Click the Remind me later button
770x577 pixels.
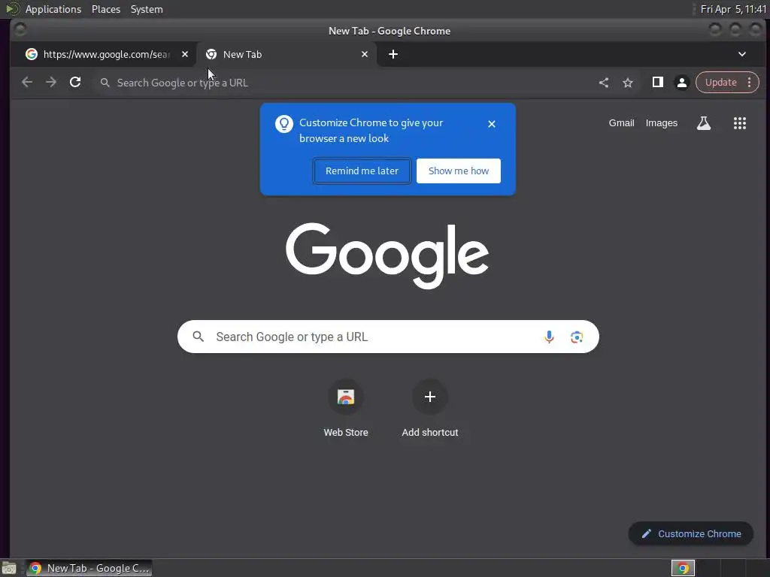362,171
